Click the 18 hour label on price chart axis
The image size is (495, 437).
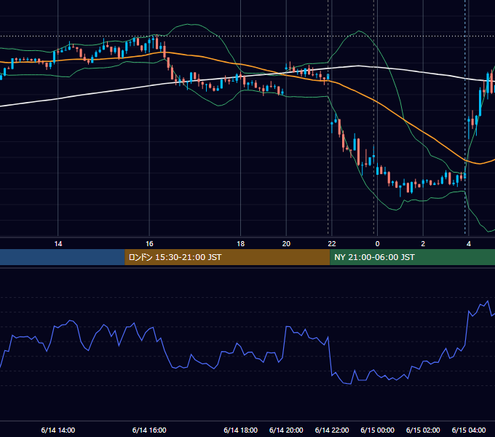(x=240, y=244)
